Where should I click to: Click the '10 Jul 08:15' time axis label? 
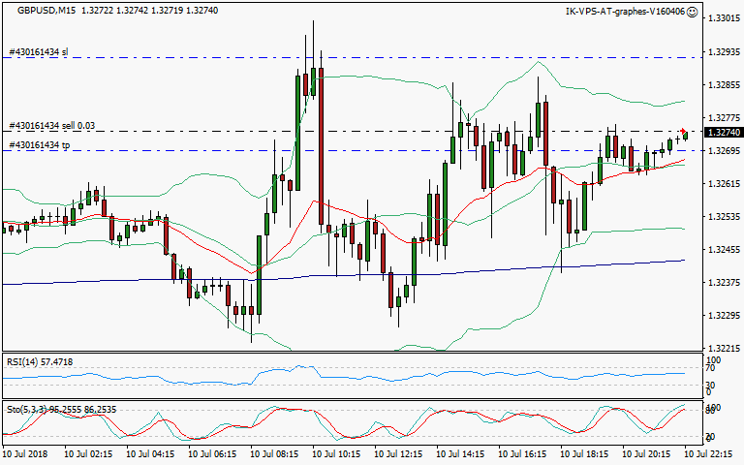coord(274,454)
